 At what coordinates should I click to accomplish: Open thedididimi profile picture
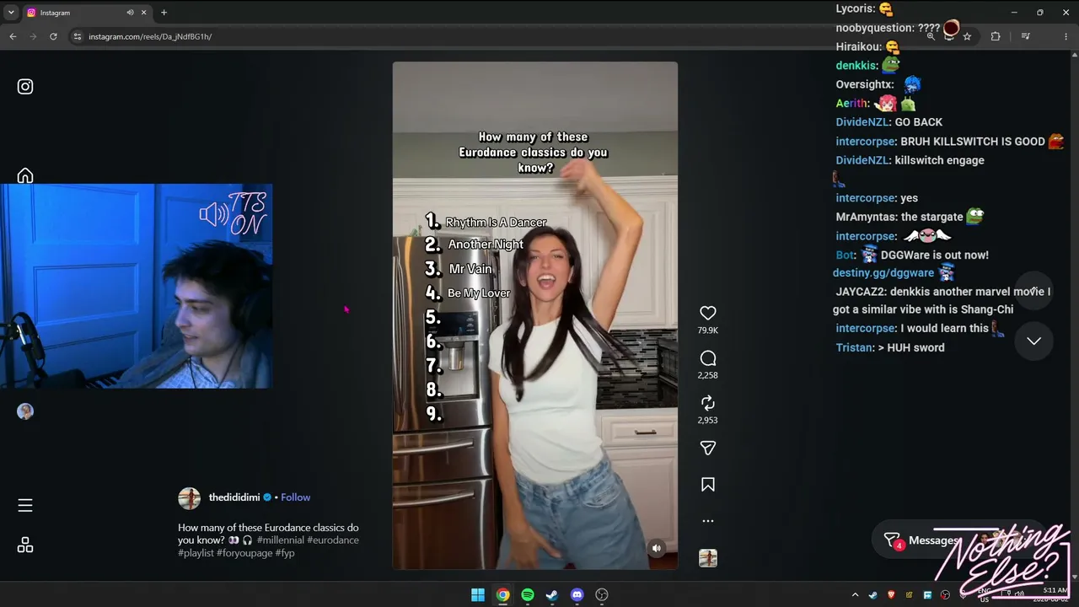(189, 497)
